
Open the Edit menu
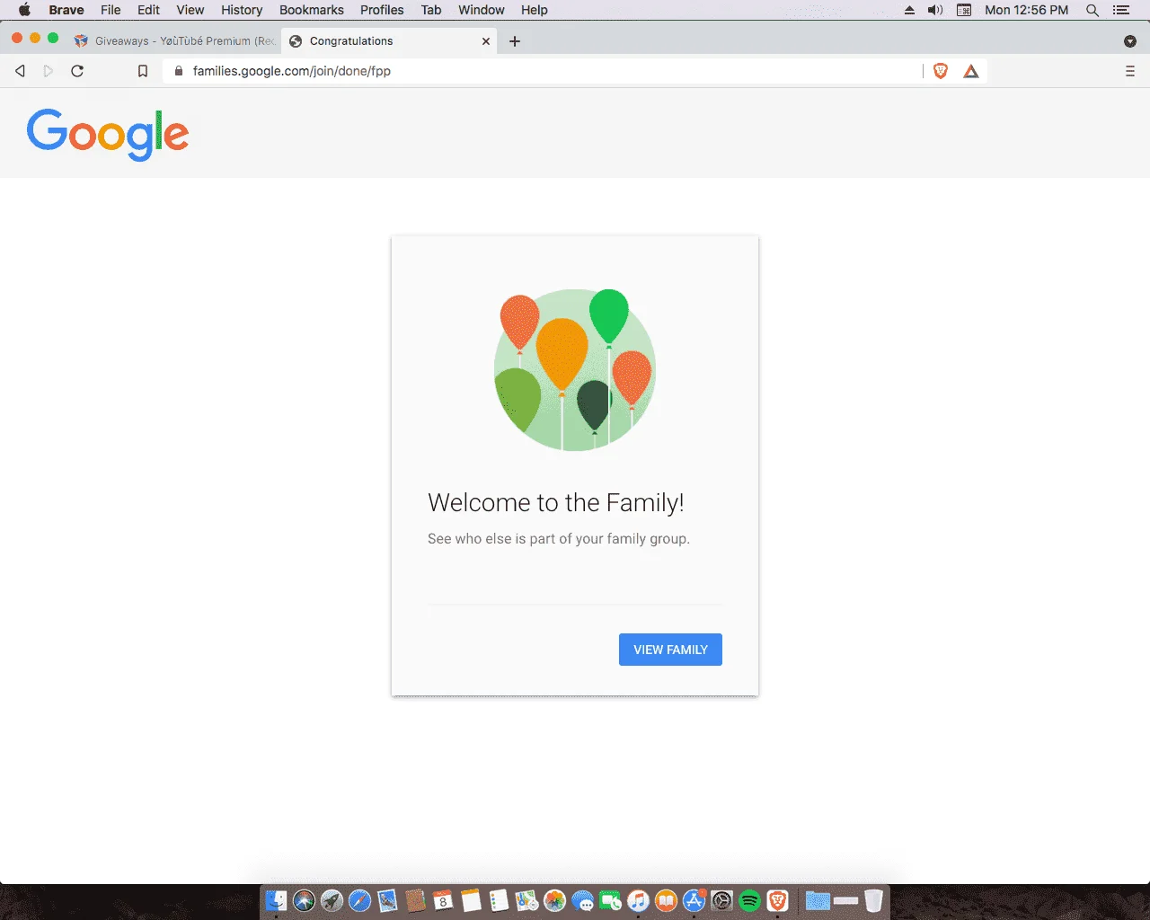tap(148, 10)
